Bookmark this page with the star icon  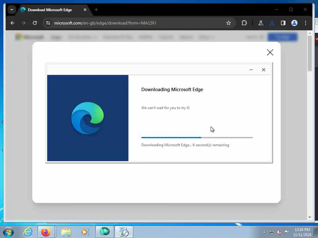coord(229,23)
